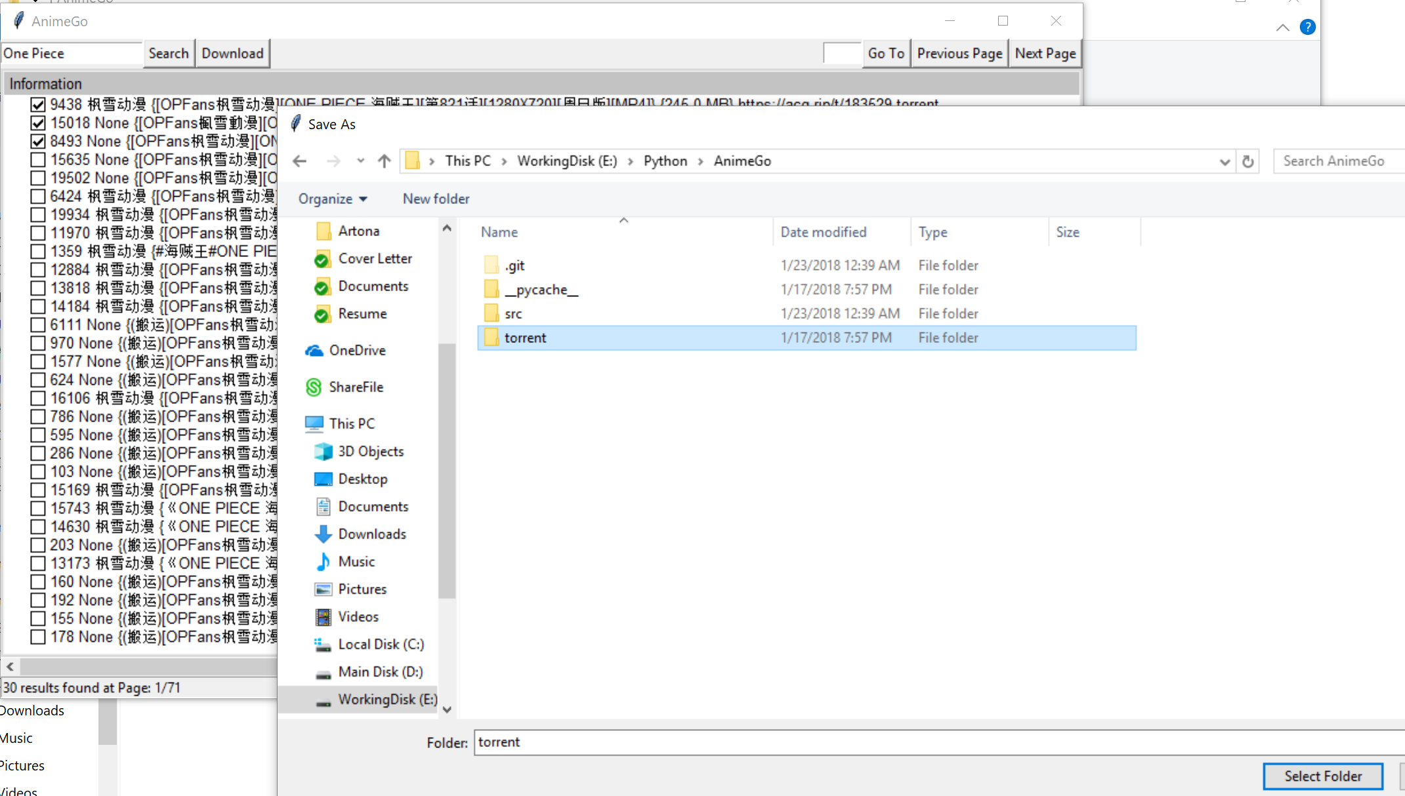The height and width of the screenshot is (796, 1405).
Task: Click the navigation pane vertical scrollbar
Action: [447, 469]
